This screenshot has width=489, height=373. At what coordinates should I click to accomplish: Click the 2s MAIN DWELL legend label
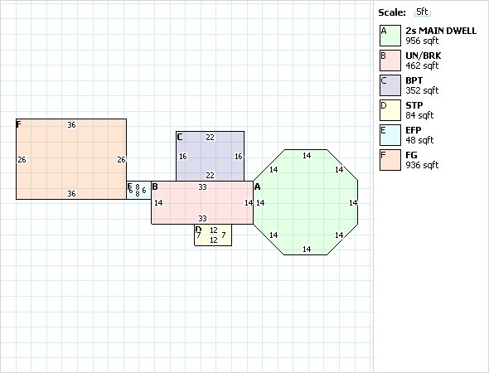click(x=441, y=31)
